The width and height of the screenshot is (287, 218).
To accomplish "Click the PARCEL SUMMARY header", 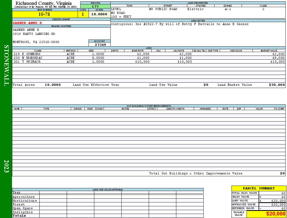I will click(x=259, y=188).
